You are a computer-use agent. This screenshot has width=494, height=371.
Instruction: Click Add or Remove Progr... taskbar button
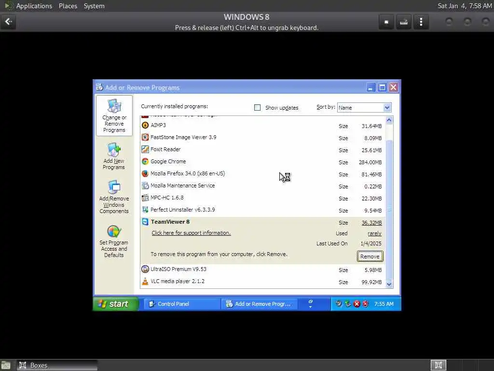click(260, 304)
